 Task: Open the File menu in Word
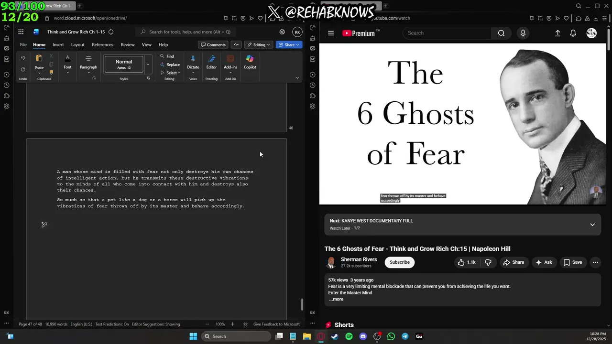(23, 44)
